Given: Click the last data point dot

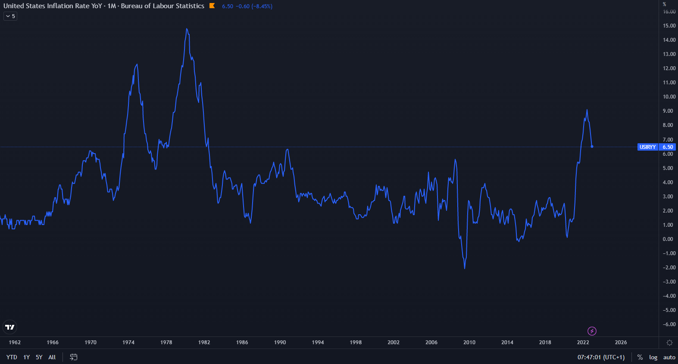Looking at the screenshot, I should click(x=592, y=147).
